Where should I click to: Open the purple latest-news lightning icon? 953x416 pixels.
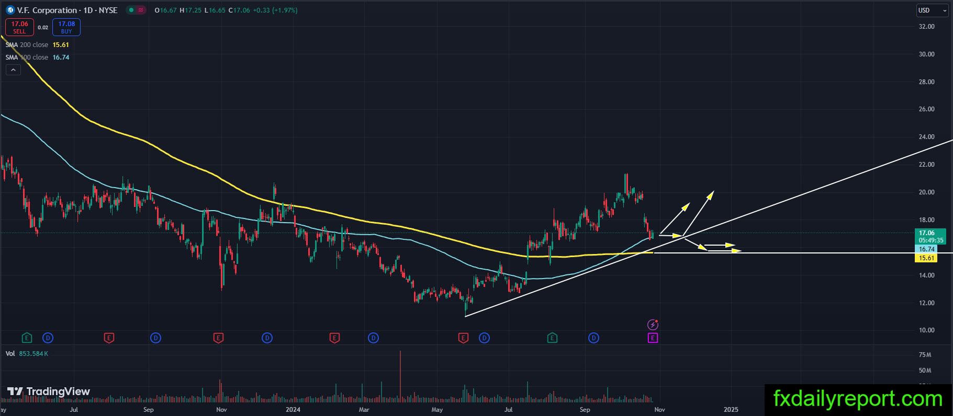[653, 325]
